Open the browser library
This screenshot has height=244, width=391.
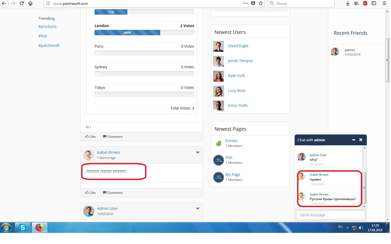point(357,4)
